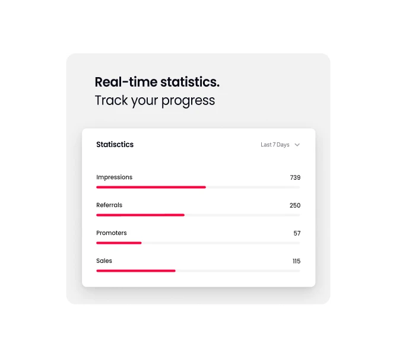Click the Promoters value 57
The height and width of the screenshot is (353, 393).
point(297,234)
